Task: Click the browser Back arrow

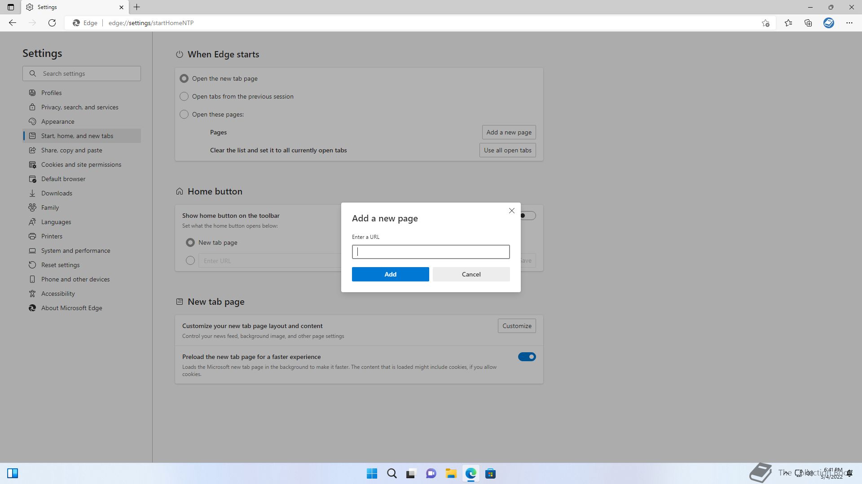Action: [13, 23]
